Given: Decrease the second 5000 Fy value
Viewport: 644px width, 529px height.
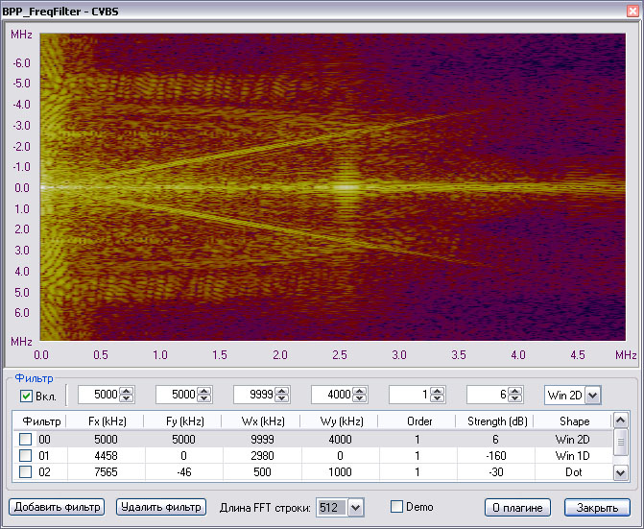Looking at the screenshot, I should tap(204, 398).
